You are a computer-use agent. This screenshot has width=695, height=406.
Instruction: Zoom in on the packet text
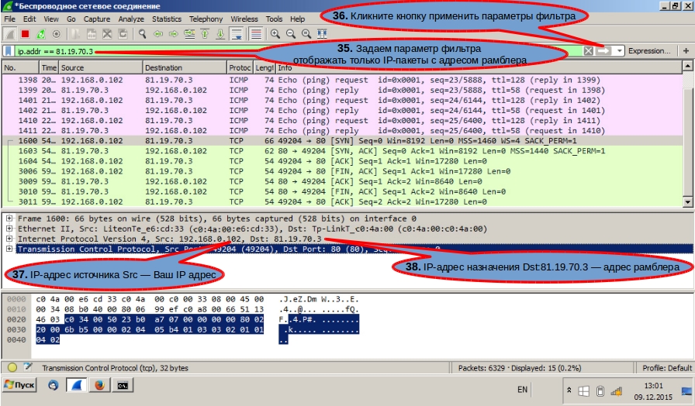point(275,34)
